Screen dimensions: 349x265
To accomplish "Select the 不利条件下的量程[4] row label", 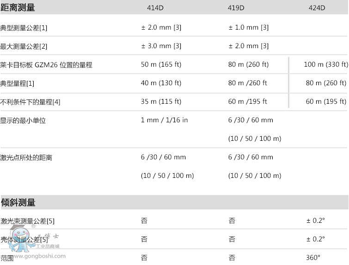I will 30,102.
